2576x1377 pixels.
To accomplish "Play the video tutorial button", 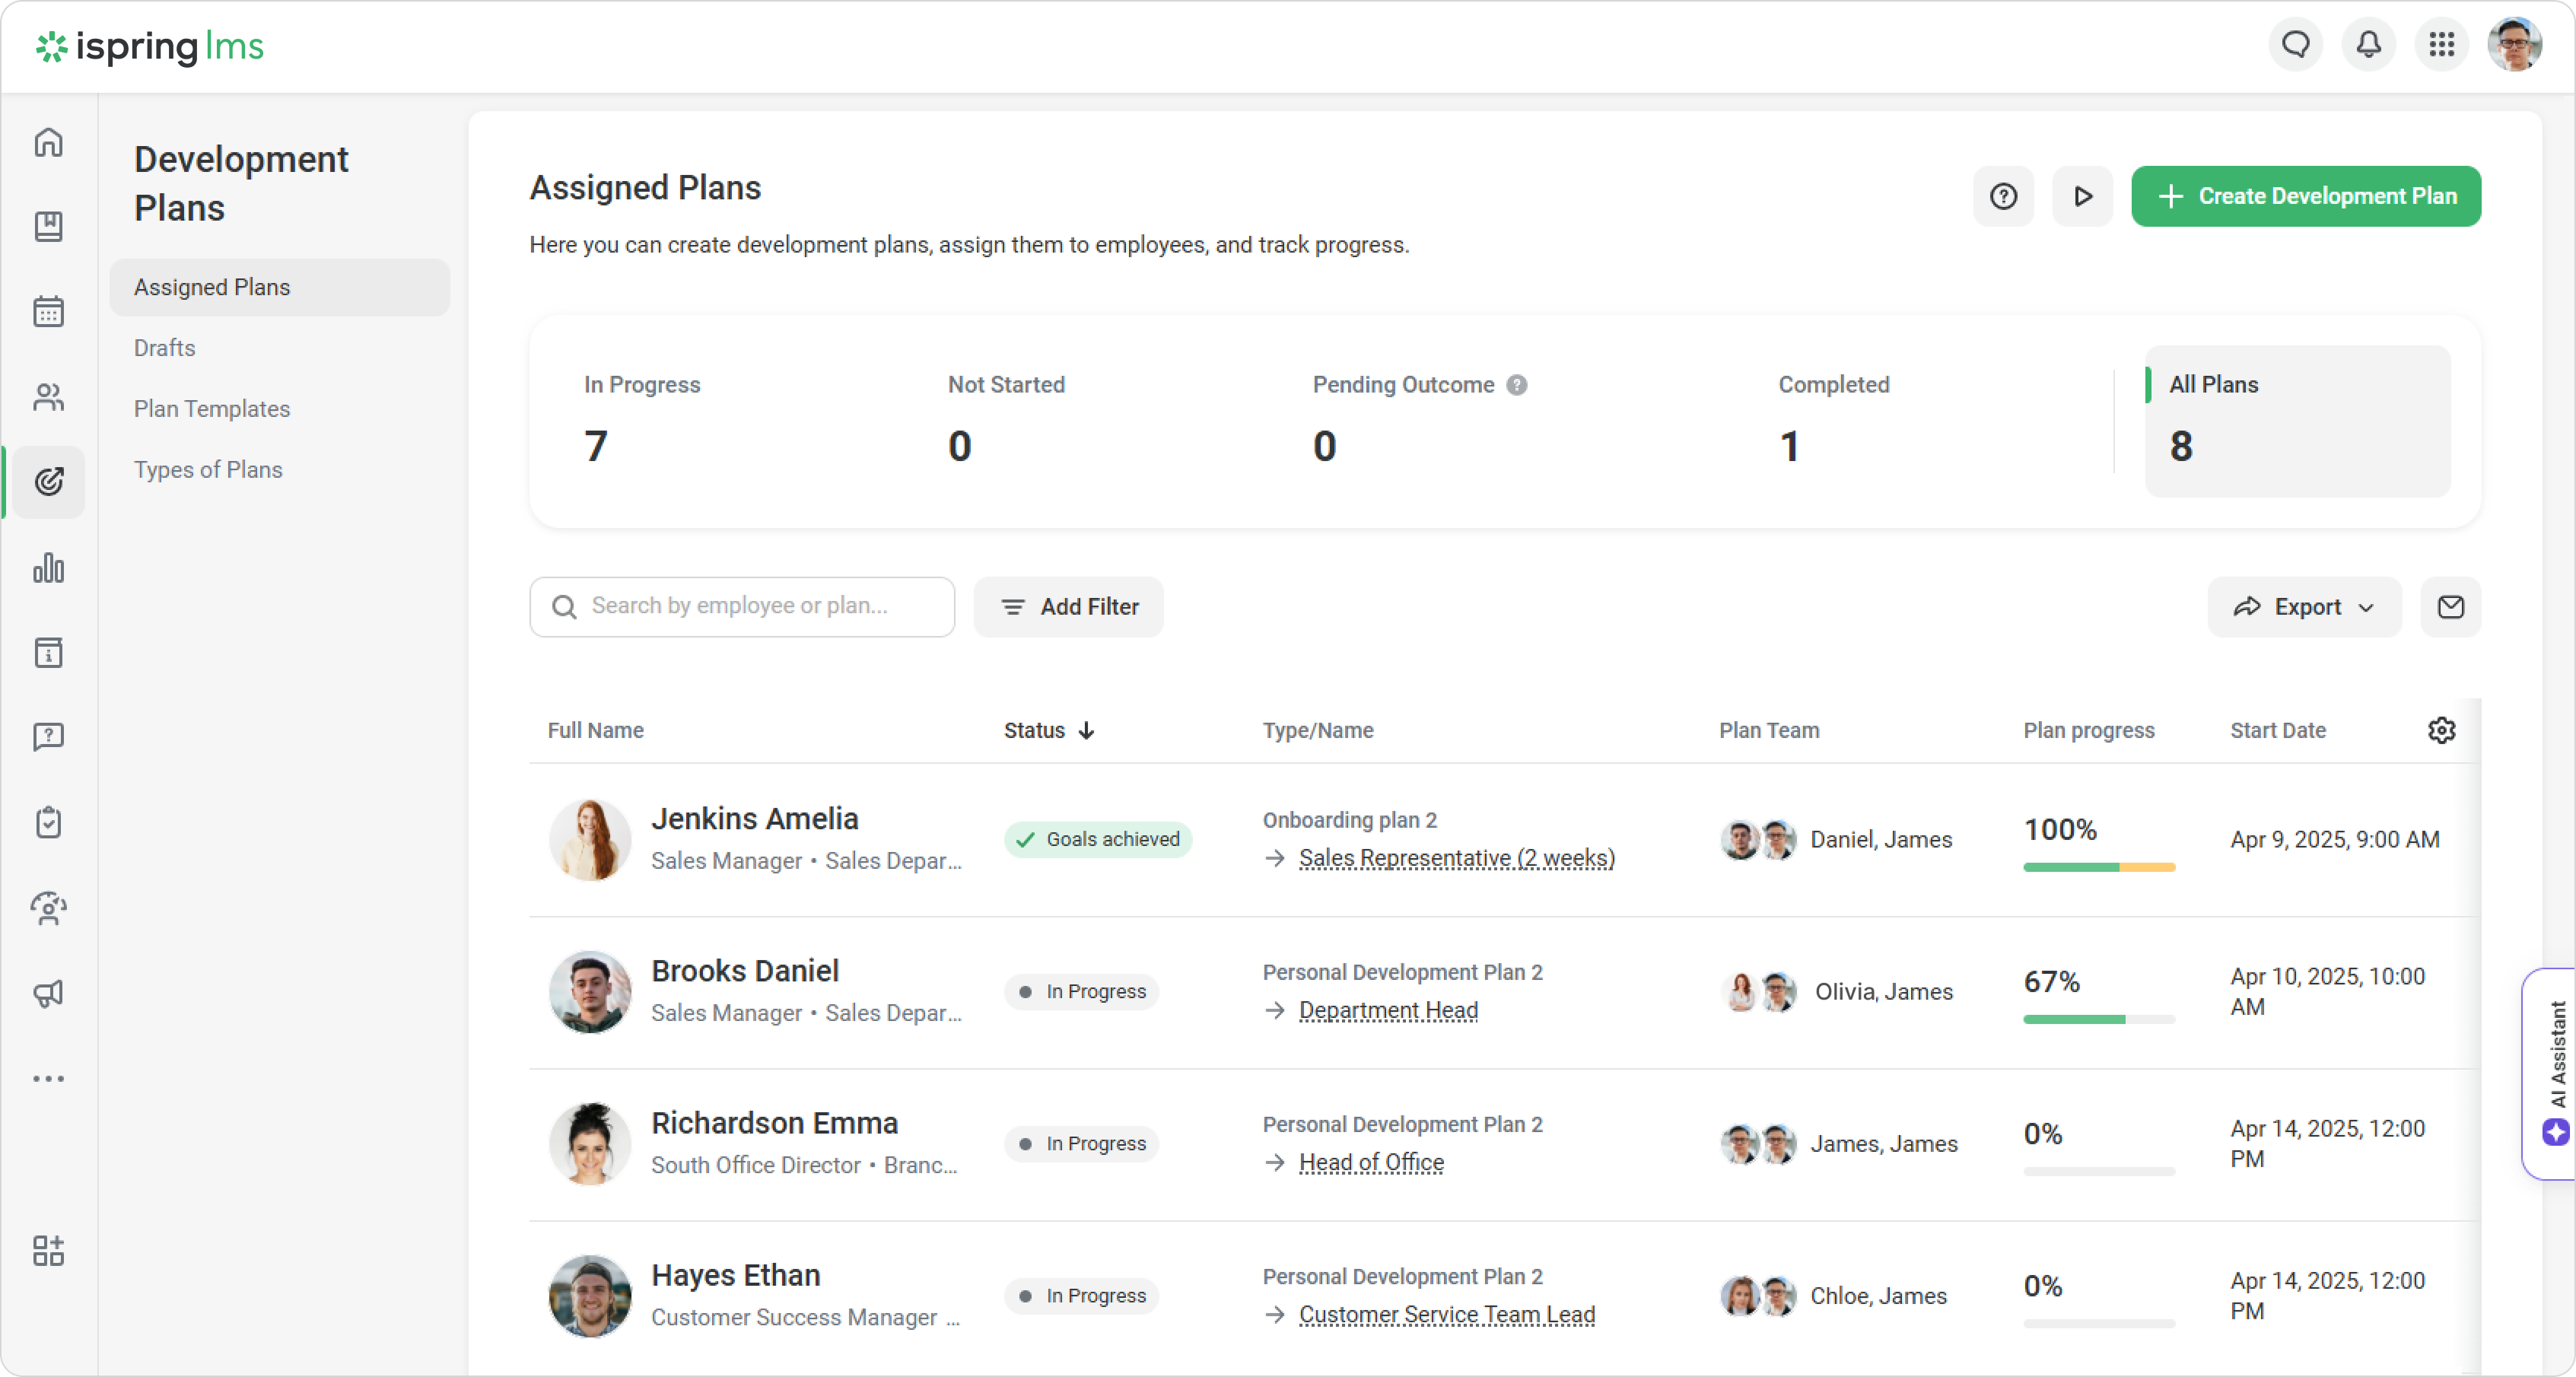I will coord(2082,196).
